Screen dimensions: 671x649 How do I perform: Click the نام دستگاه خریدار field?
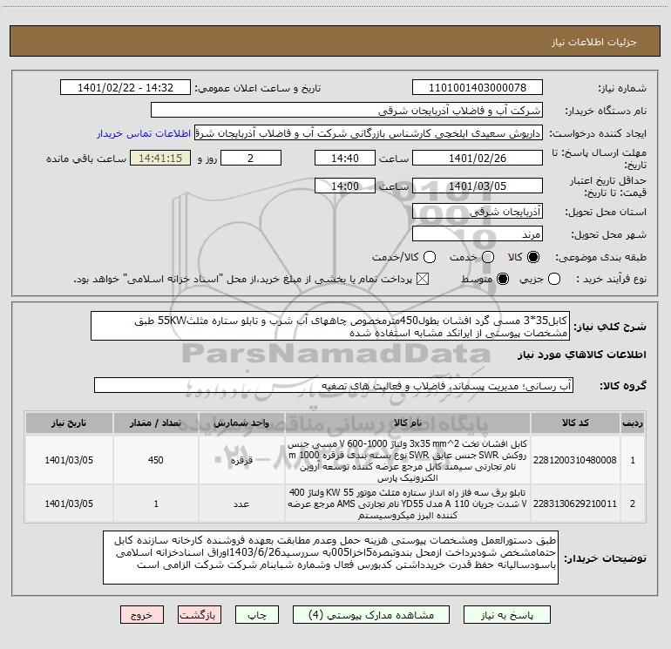point(347,111)
